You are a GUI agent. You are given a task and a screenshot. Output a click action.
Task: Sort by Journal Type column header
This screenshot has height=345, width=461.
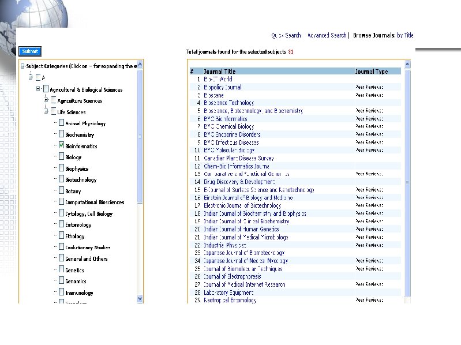[x=372, y=72]
